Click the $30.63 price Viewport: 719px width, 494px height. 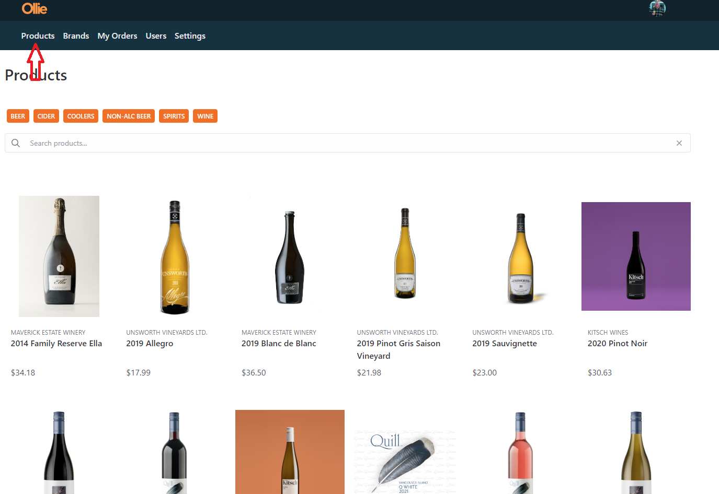[600, 373]
